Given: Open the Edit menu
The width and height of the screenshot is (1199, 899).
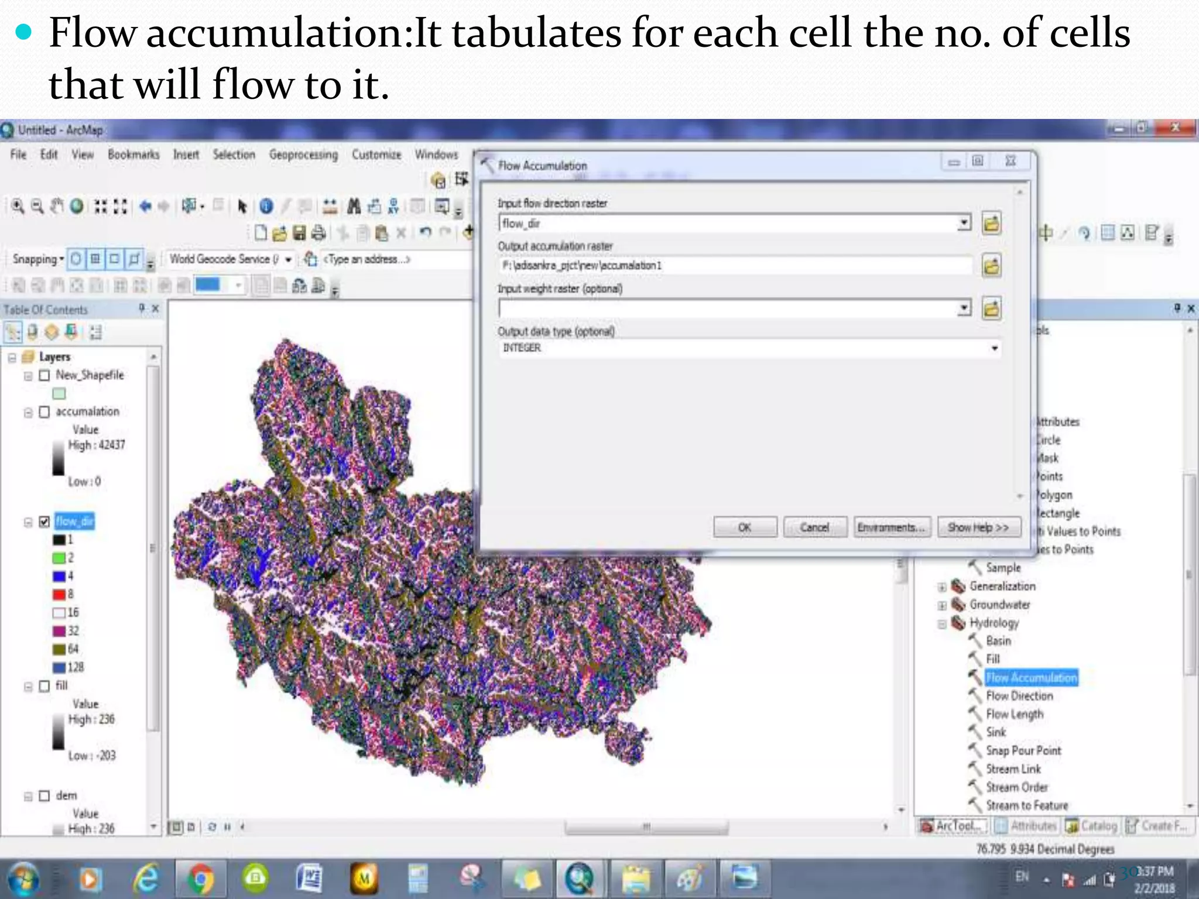Looking at the screenshot, I should (49, 155).
